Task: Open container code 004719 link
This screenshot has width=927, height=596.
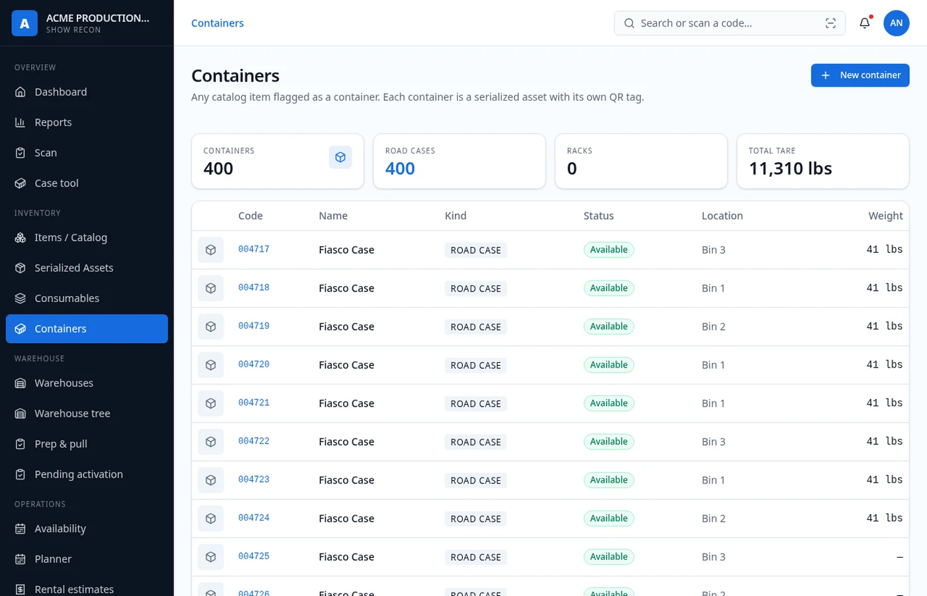Action: 254,326
